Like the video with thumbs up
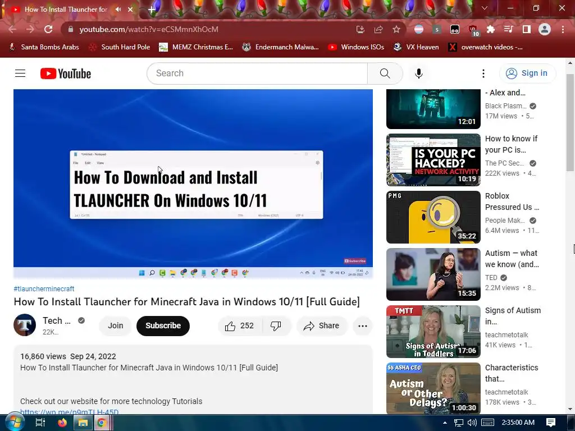 [240, 326]
